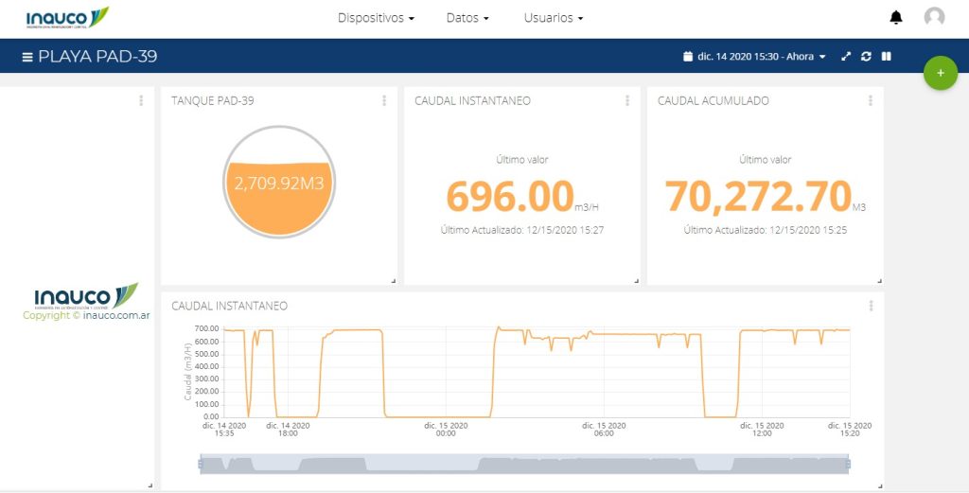Open the date range picker dropdown
Screen dimensions: 969x493
(754, 57)
